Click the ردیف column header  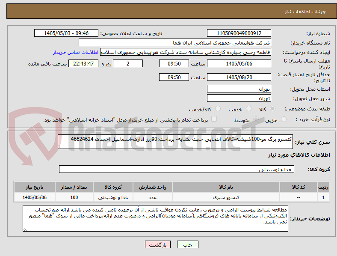(323, 187)
